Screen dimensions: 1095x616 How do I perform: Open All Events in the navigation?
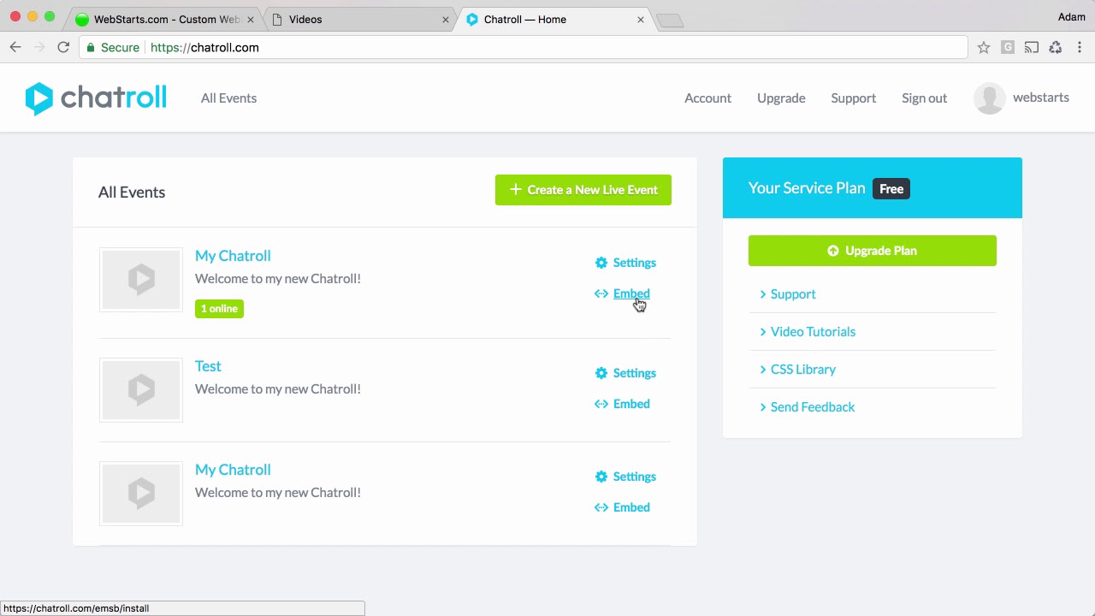pos(228,98)
